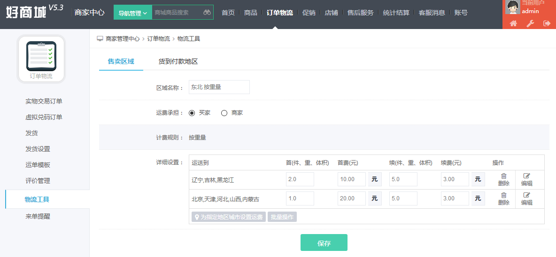The width and height of the screenshot is (556, 257).
Task: Open 实物交易订单 in sidebar
Action: tap(44, 102)
